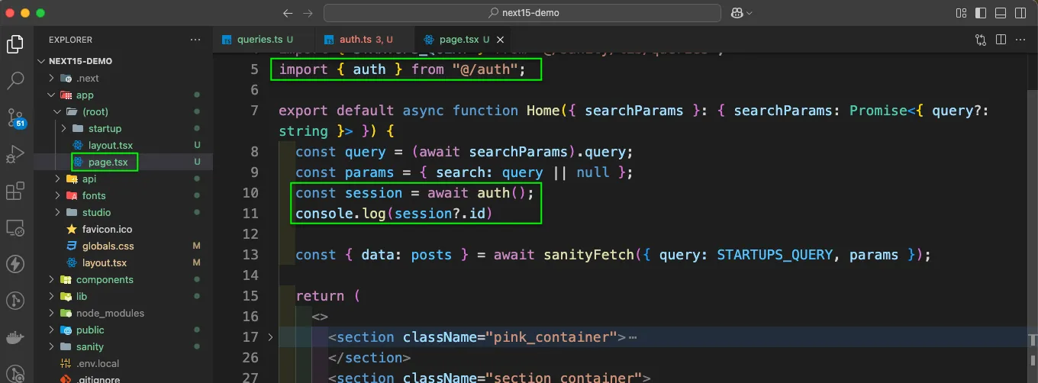
Task: Click "@/auth" string on line 5
Action: click(x=485, y=69)
